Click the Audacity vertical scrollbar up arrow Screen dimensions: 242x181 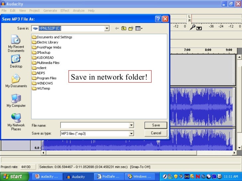[x=239, y=57]
